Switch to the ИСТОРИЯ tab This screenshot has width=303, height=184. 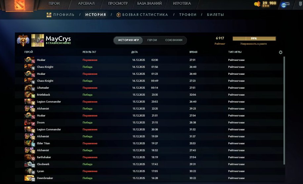(x=96, y=15)
